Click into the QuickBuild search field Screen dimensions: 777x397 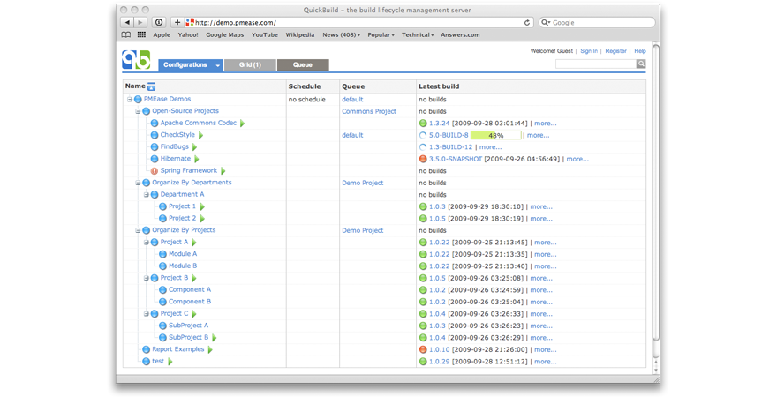pos(596,64)
